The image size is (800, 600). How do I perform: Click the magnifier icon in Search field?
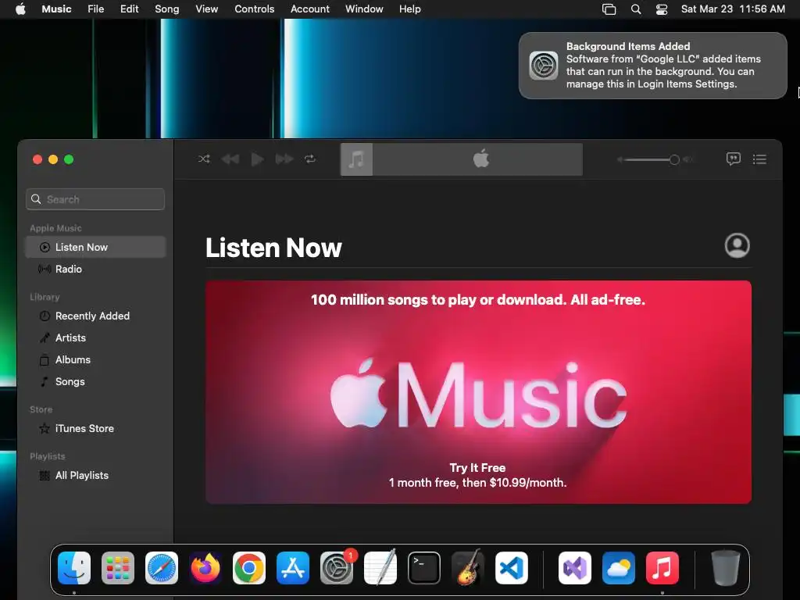point(36,199)
